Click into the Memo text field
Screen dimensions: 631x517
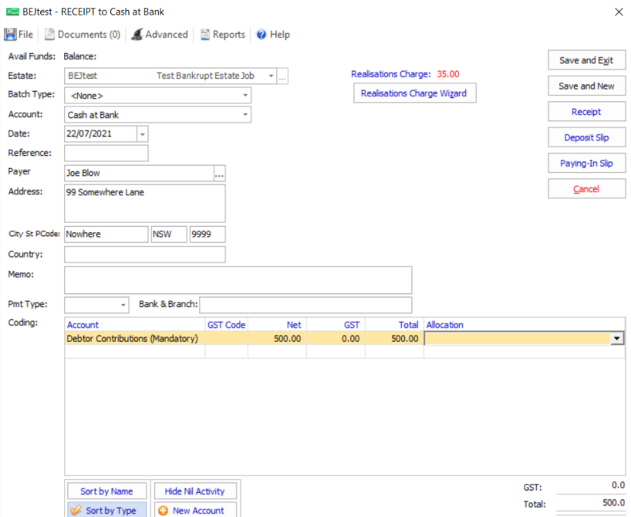click(x=238, y=280)
